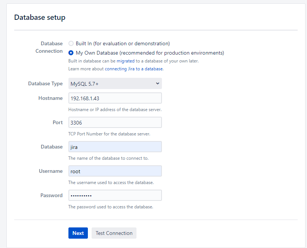Click the masked Password input field
307x248 pixels.
pyautogui.click(x=115, y=195)
